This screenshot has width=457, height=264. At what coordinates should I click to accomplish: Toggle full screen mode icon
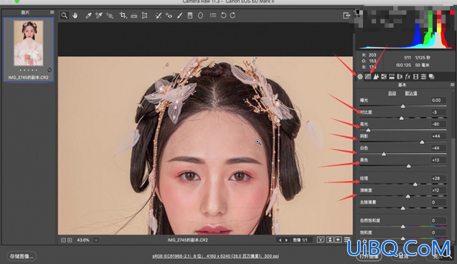346,16
